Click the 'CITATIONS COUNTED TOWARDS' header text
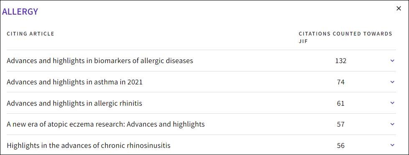The height and width of the screenshot is (155, 409). [345, 34]
